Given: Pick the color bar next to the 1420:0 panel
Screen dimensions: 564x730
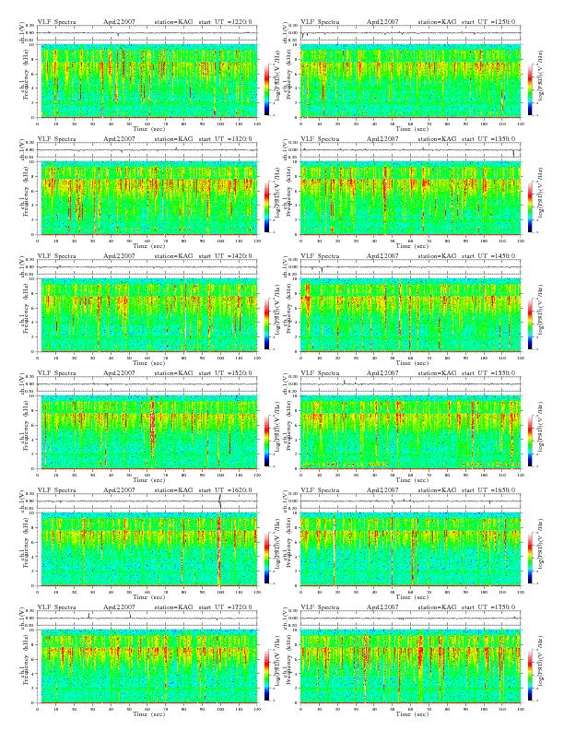Looking at the screenshot, I should 266,324.
